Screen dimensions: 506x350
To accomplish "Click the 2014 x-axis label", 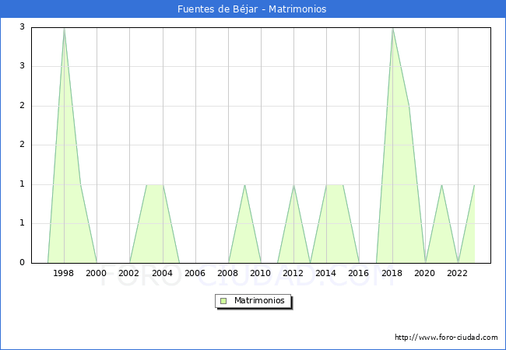I will 326,273.
